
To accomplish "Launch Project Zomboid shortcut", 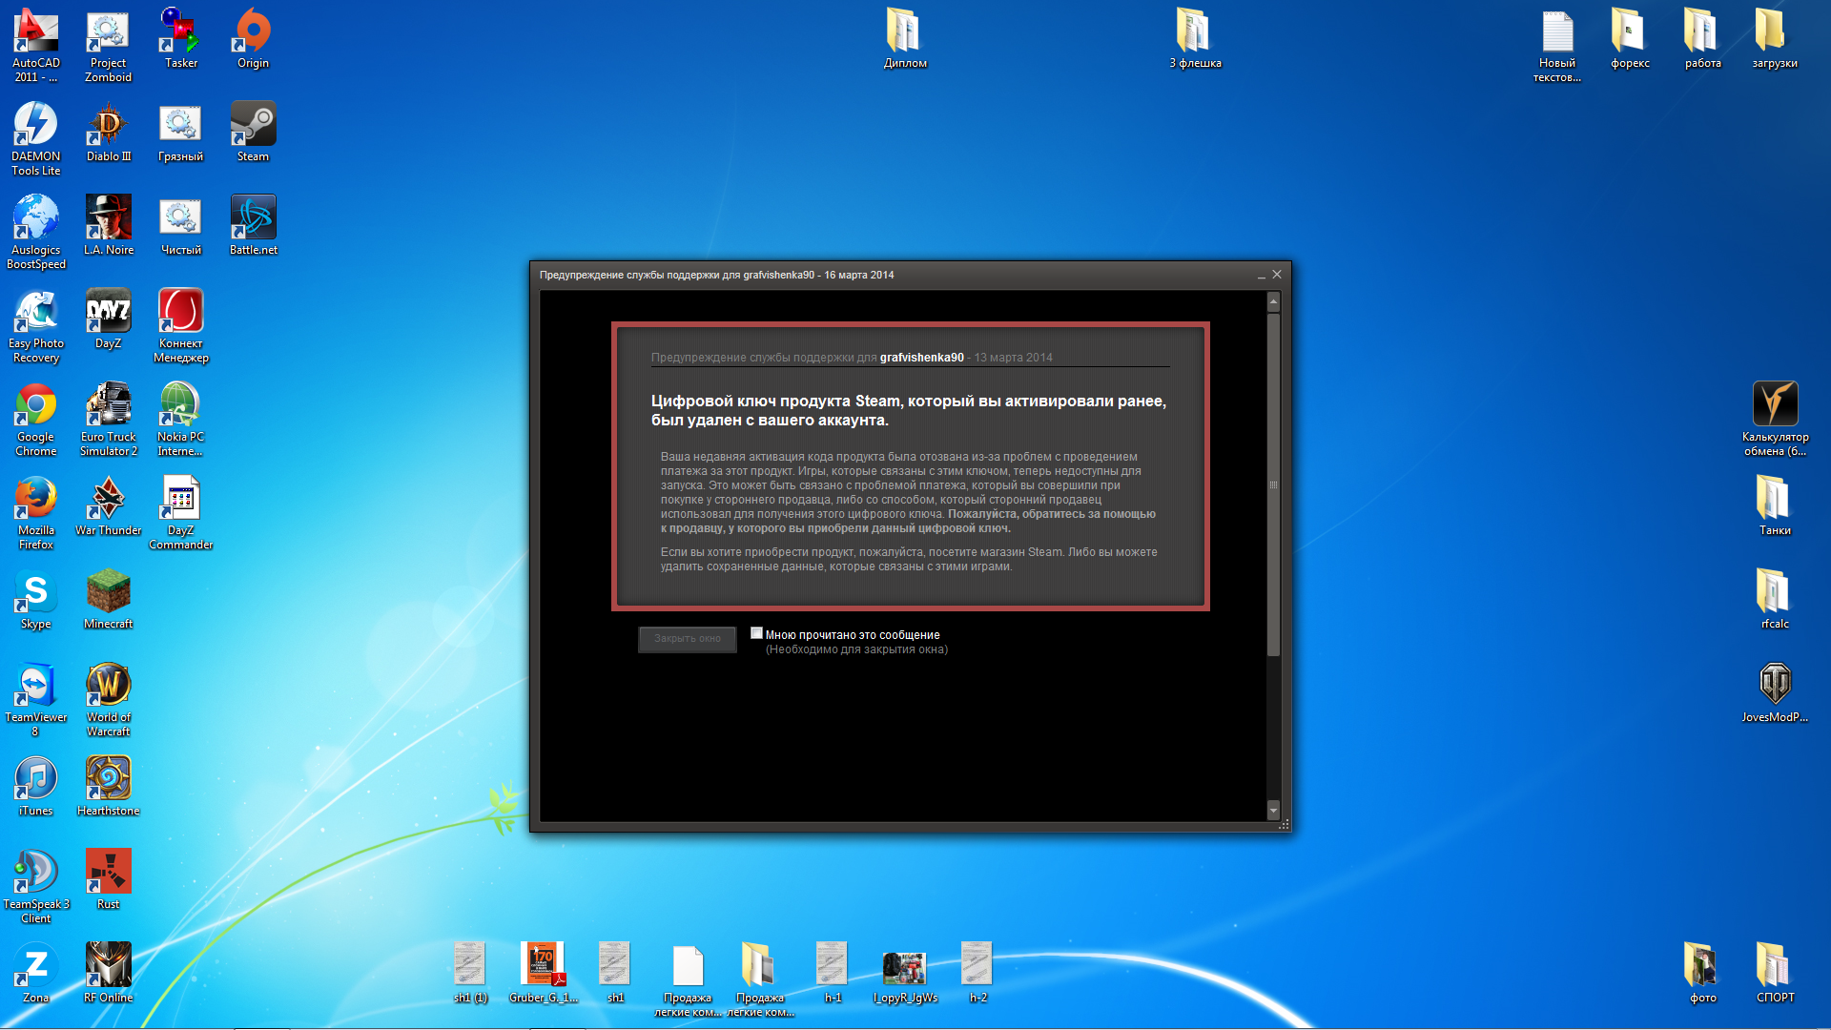I will tap(109, 45).
